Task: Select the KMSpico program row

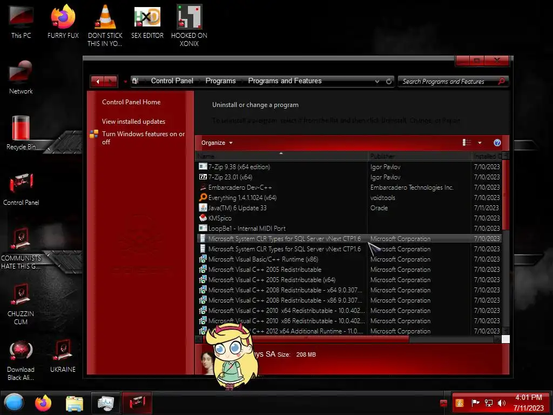Action: [x=349, y=218]
